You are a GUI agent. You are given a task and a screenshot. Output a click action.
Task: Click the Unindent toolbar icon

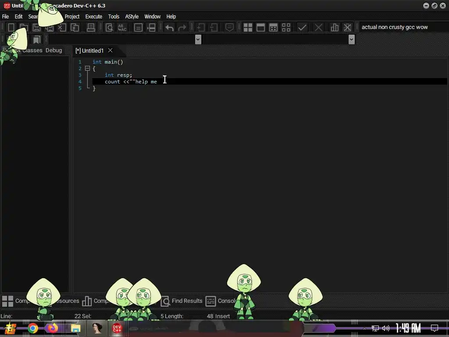click(214, 28)
